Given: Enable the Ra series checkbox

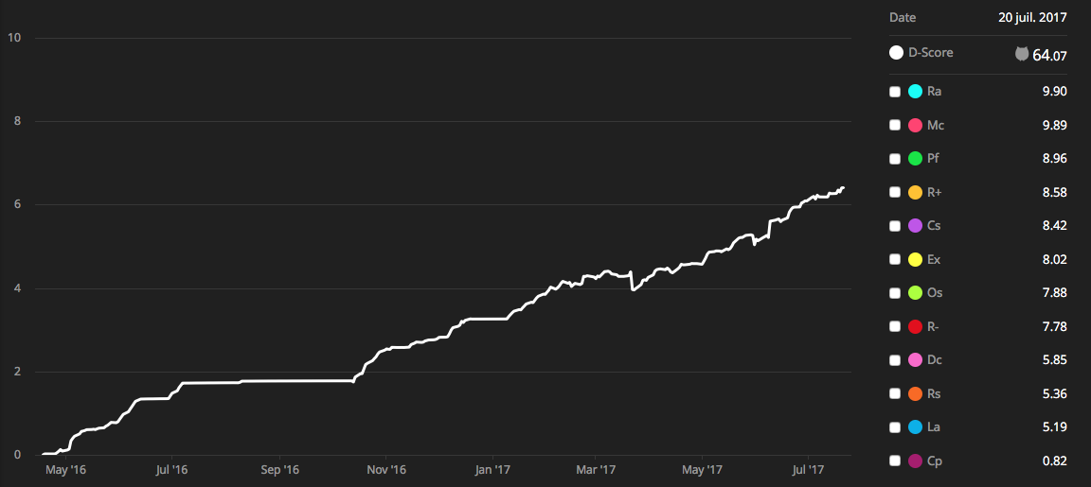Looking at the screenshot, I should 896,92.
